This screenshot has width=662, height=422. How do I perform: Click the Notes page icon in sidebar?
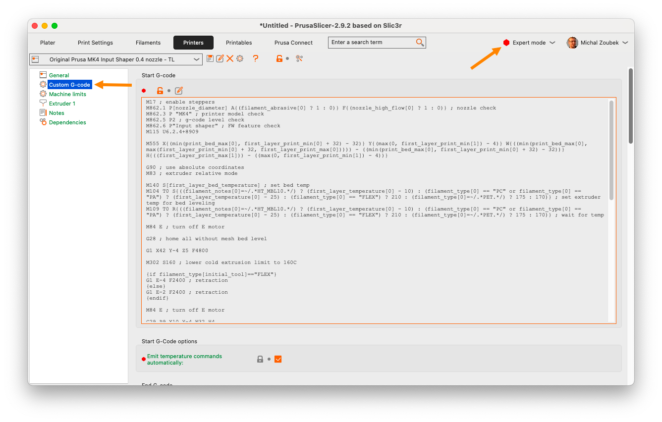point(43,113)
